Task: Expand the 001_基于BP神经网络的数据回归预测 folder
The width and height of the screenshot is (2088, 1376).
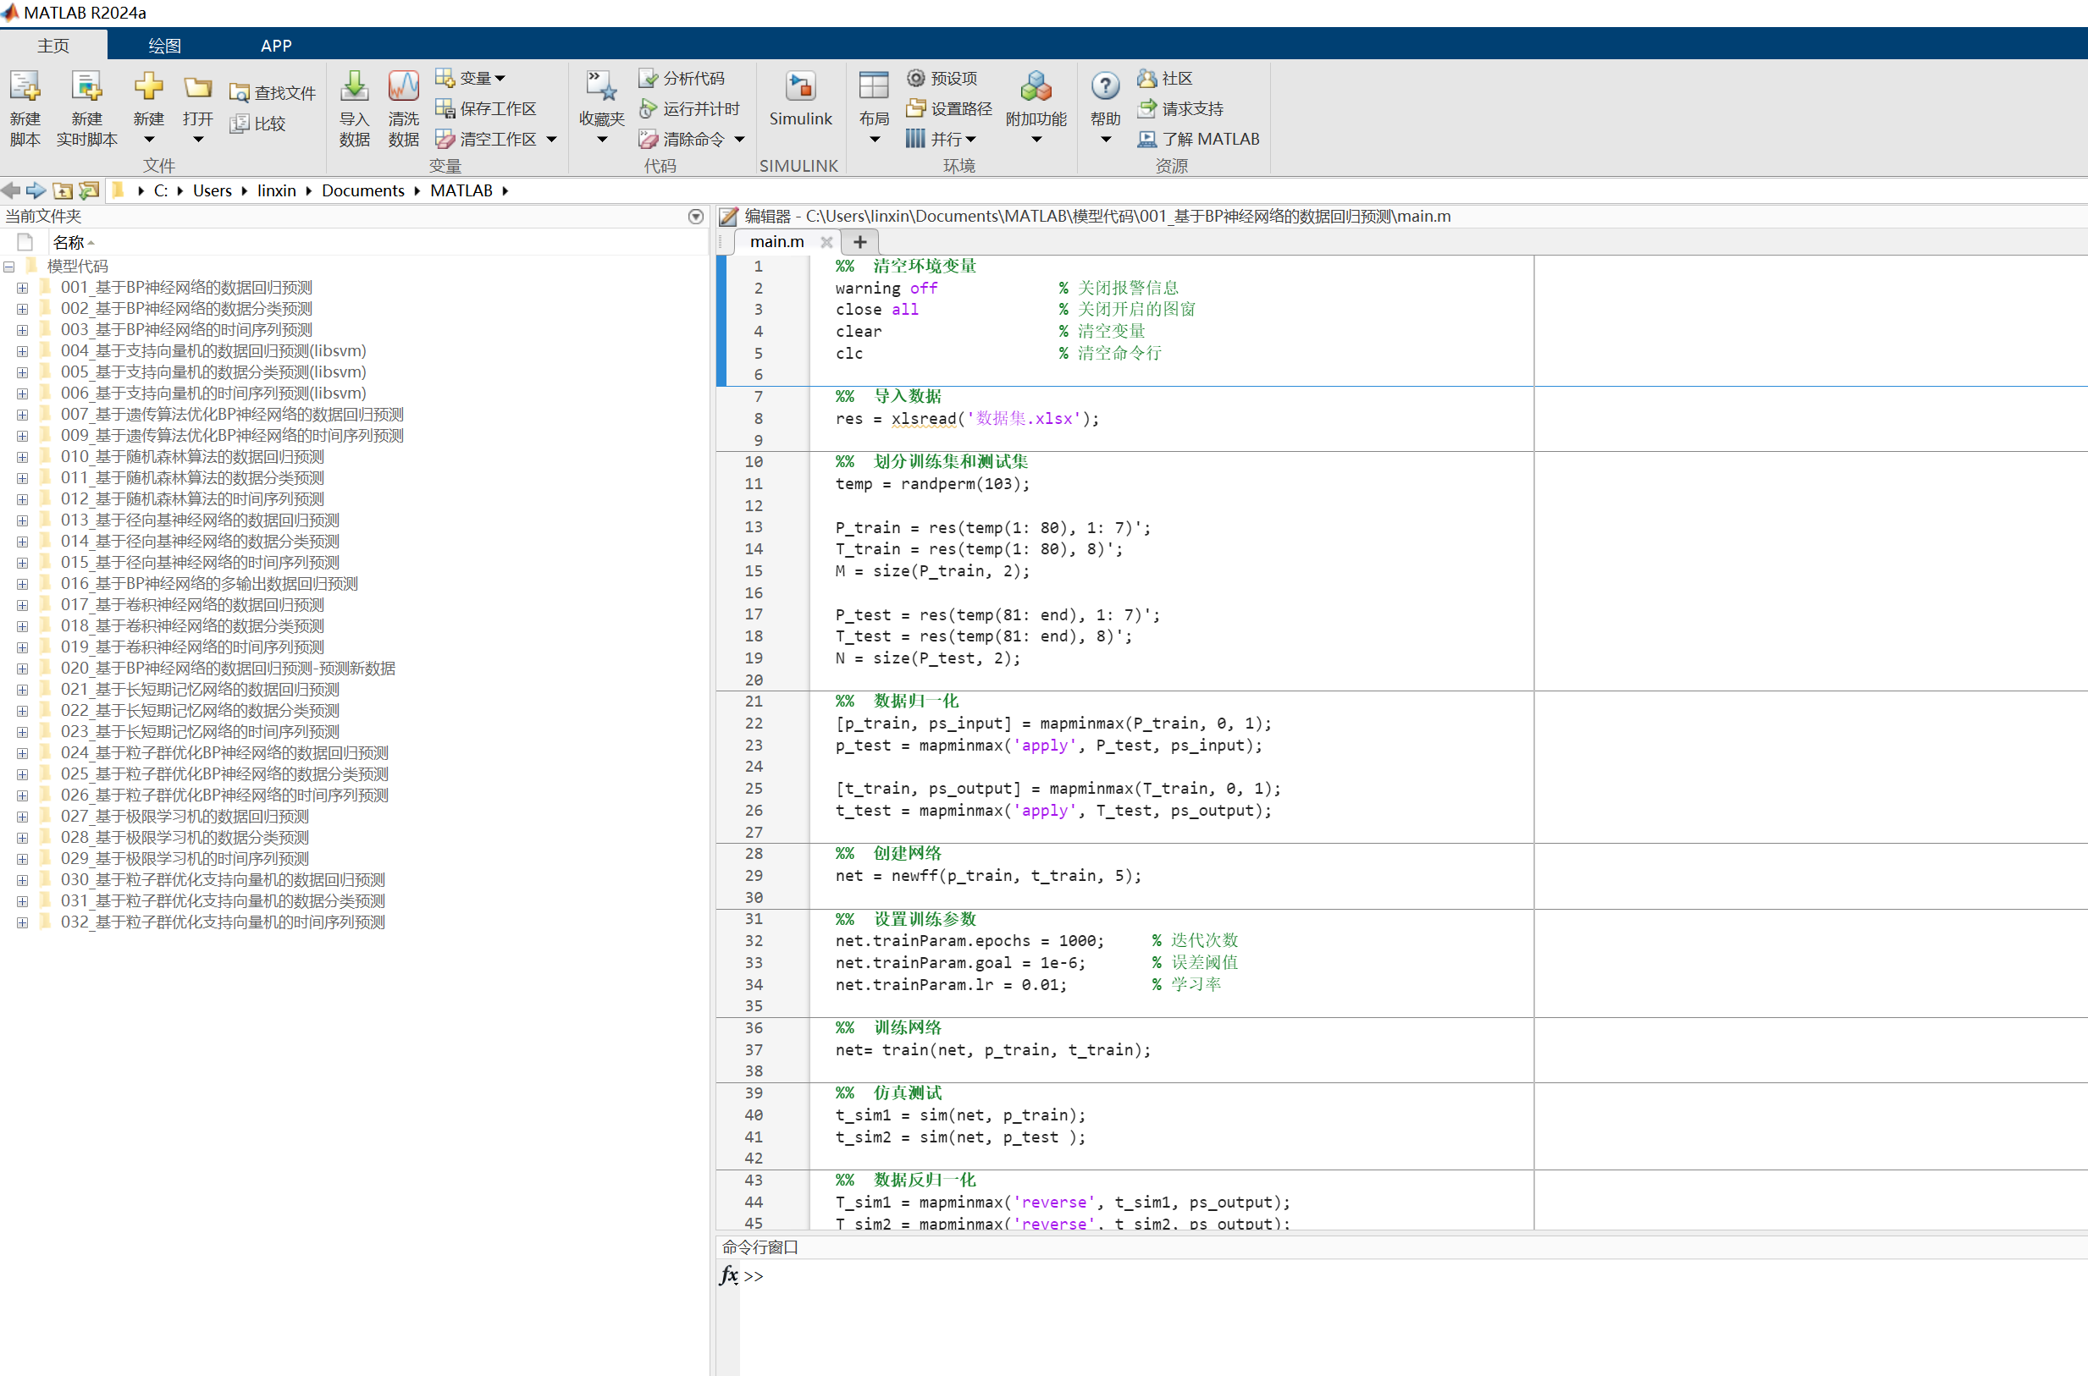Action: (x=22, y=288)
